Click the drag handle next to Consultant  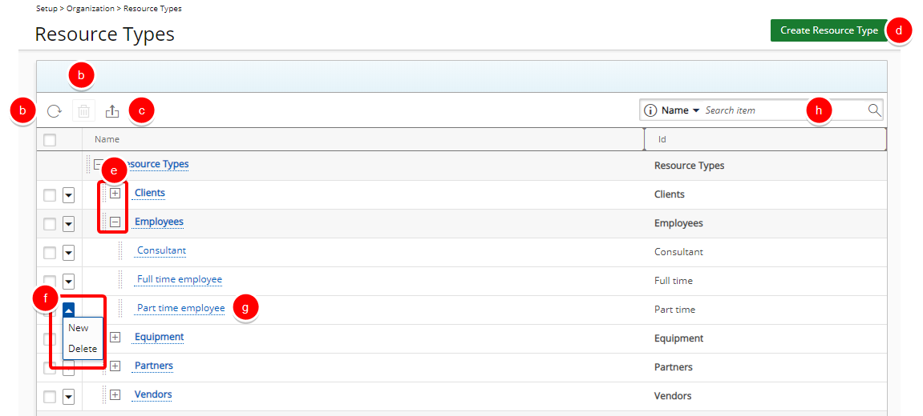coord(120,251)
